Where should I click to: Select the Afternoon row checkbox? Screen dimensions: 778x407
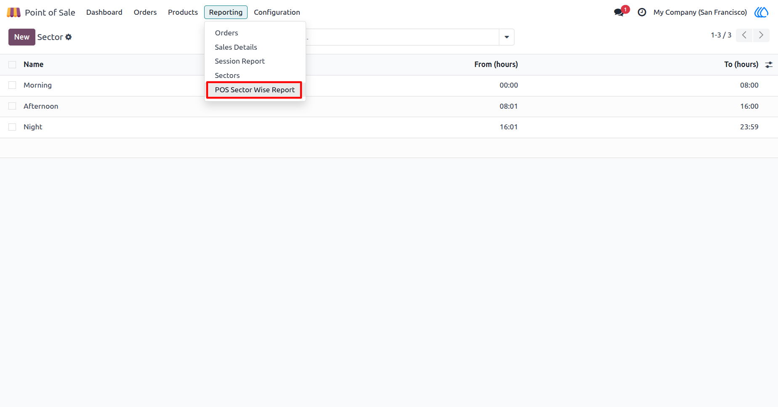click(x=12, y=106)
